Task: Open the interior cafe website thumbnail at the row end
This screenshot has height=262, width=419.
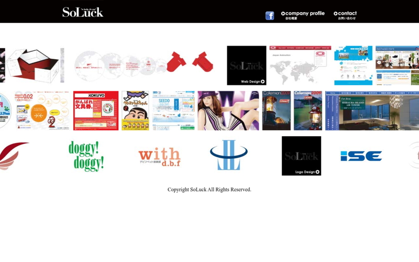Action: (x=397, y=65)
